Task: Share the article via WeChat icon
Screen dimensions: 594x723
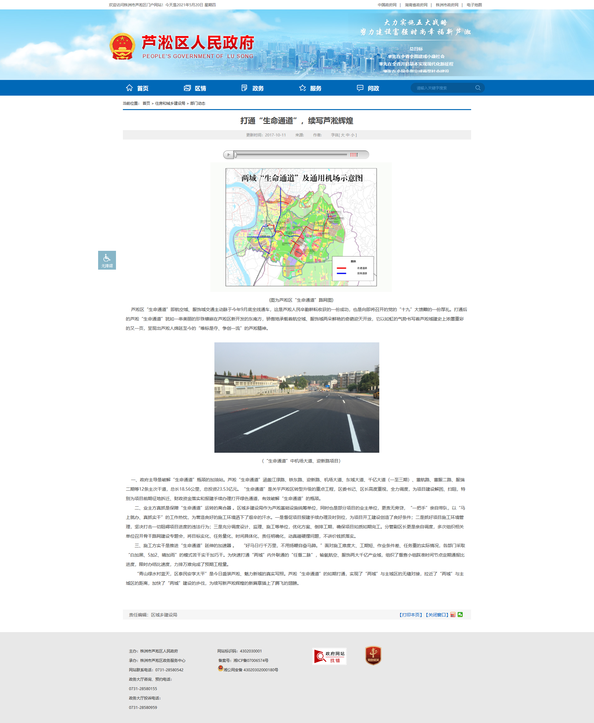Action: 460,615
